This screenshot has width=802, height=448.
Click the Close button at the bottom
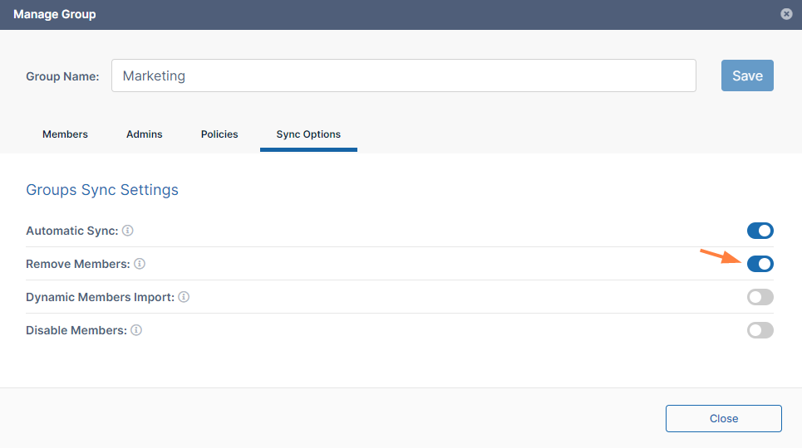tap(723, 418)
